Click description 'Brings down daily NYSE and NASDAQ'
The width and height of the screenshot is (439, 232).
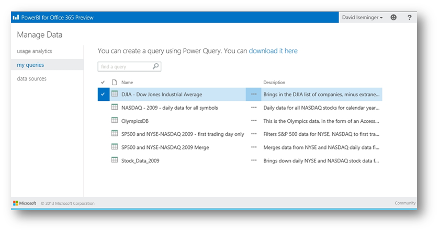[x=321, y=161]
